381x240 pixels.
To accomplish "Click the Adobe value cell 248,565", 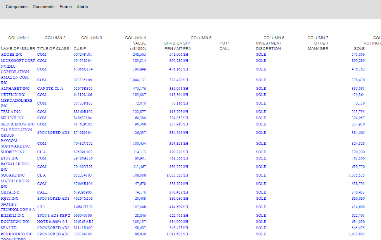I will [139, 55].
